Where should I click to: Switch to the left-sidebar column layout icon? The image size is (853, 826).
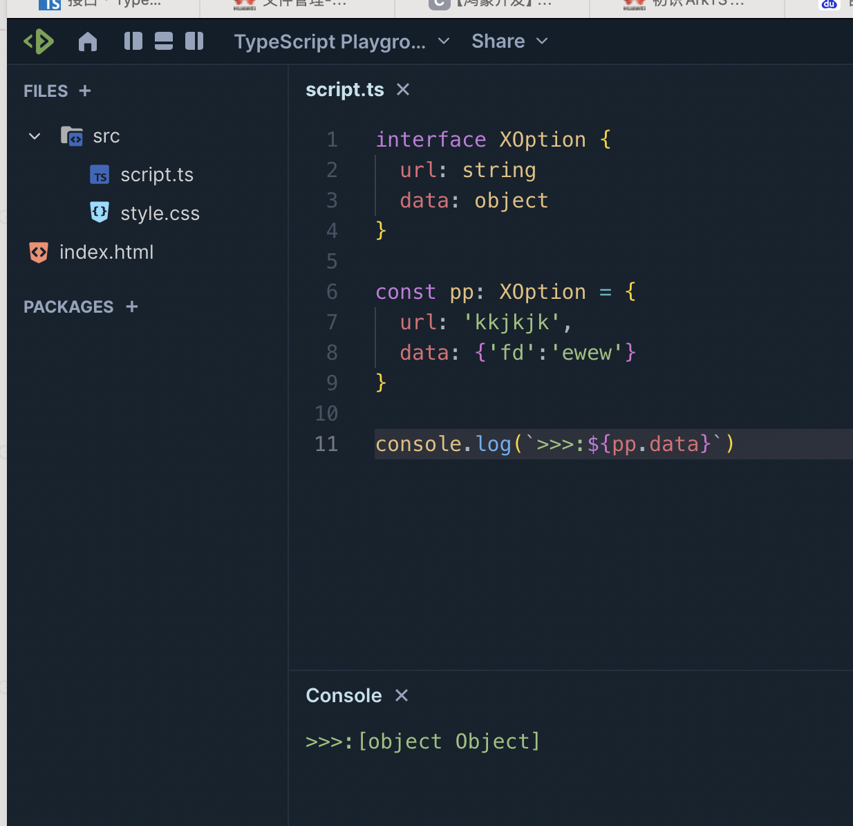133,42
